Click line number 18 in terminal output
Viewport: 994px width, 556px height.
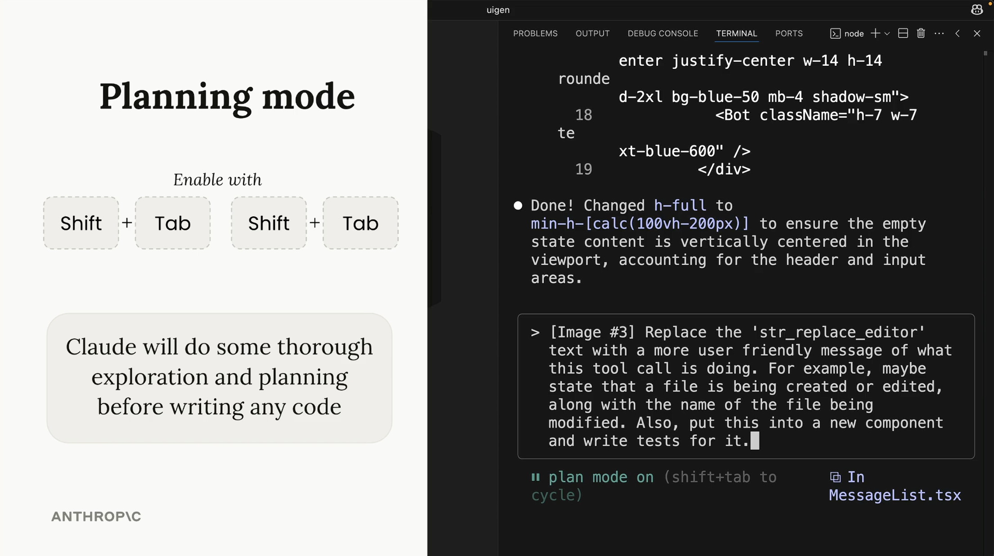pyautogui.click(x=583, y=115)
